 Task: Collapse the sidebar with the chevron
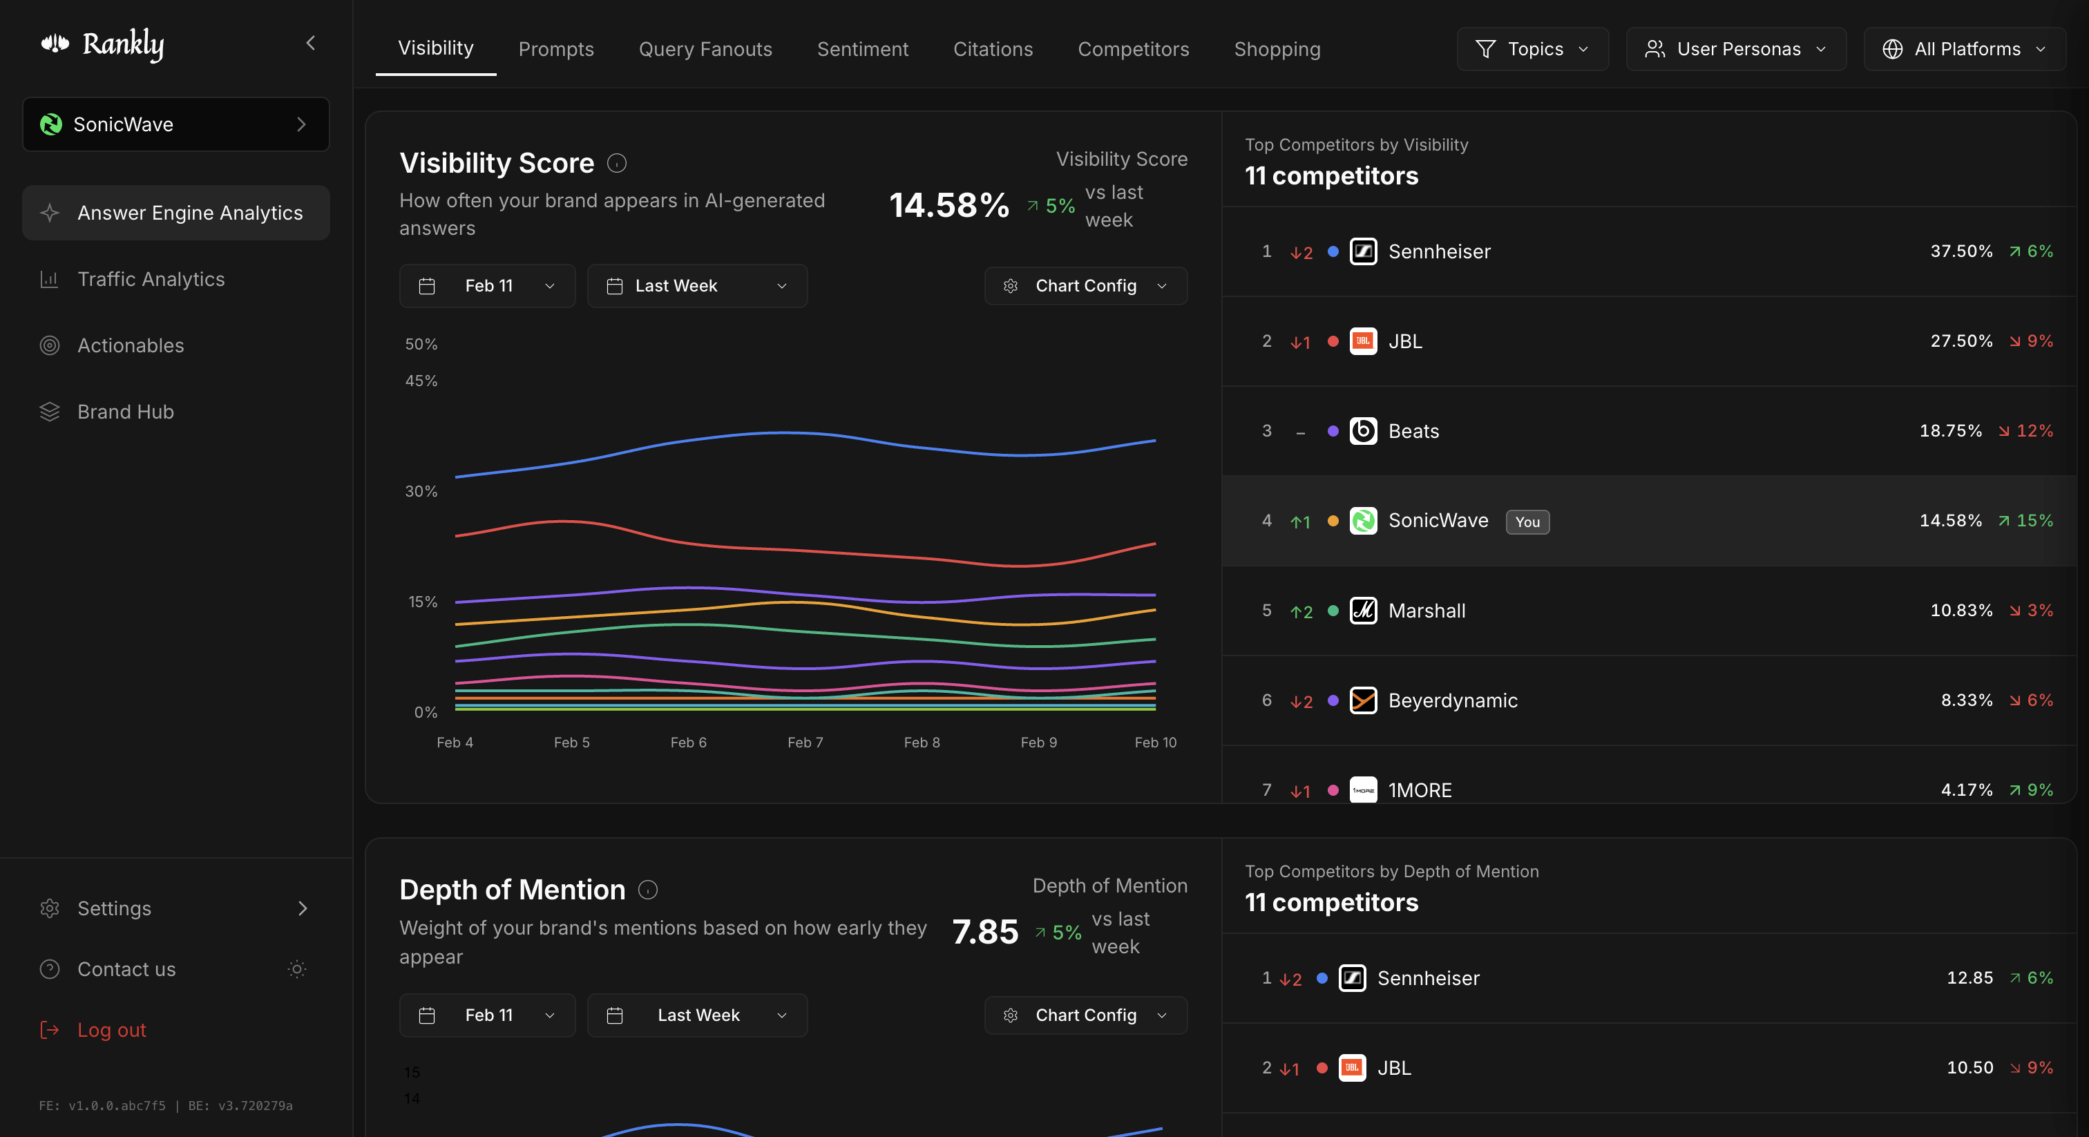coord(311,43)
